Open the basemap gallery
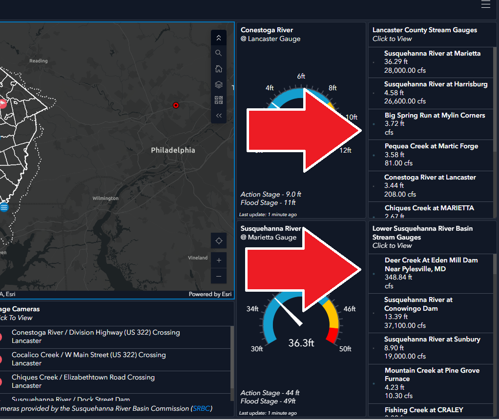This screenshot has width=499, height=420. pos(218,100)
